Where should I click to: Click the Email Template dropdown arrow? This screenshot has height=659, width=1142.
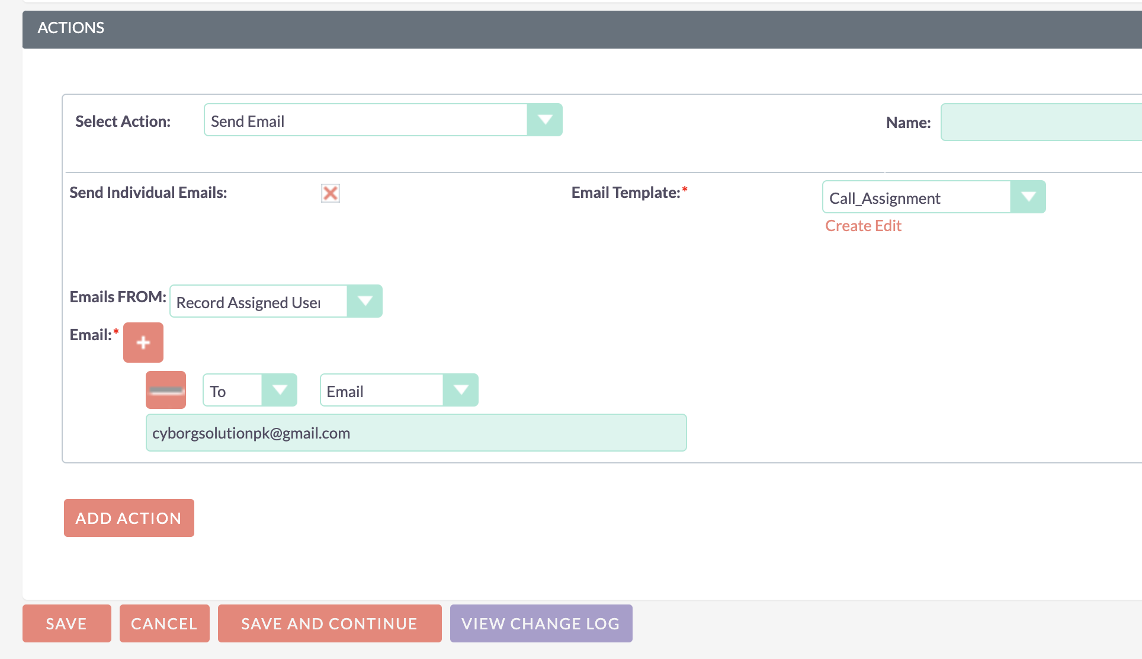(1028, 197)
